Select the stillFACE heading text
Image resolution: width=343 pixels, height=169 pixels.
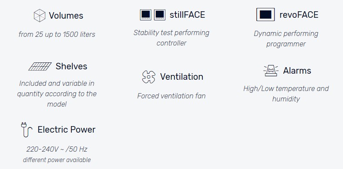[187, 15]
